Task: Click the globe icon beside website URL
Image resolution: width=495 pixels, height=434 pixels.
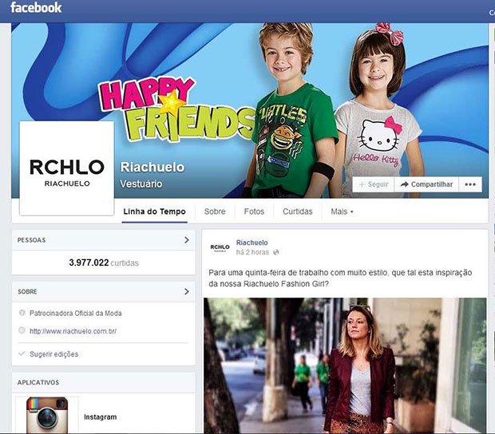Action: 22,330
